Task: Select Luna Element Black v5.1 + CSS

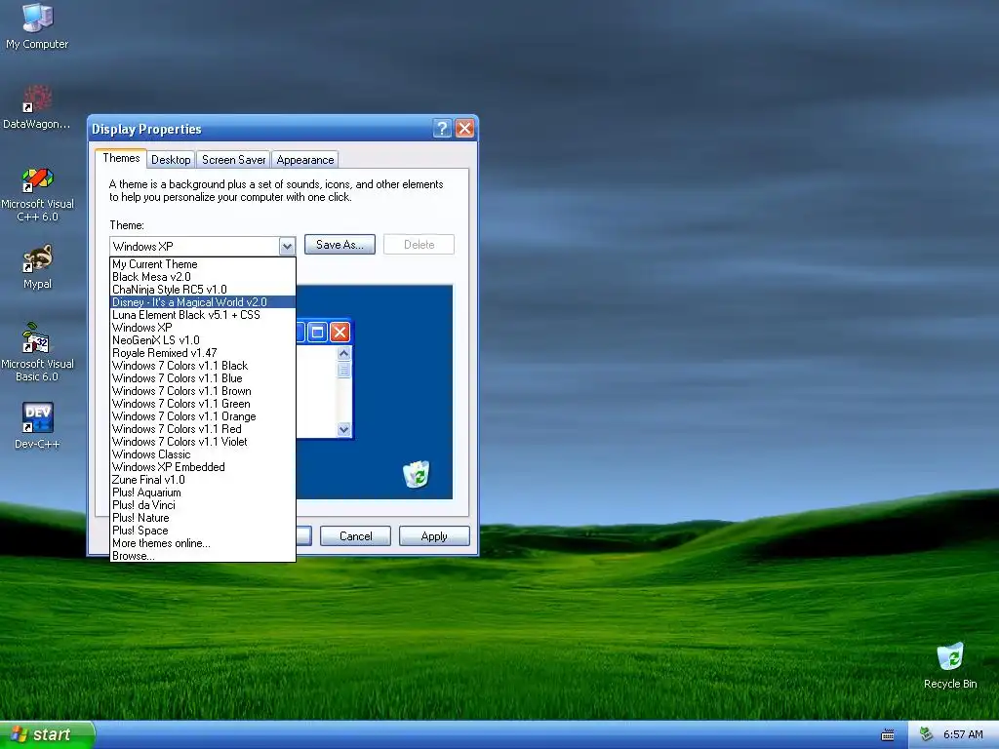Action: pyautogui.click(x=203, y=315)
